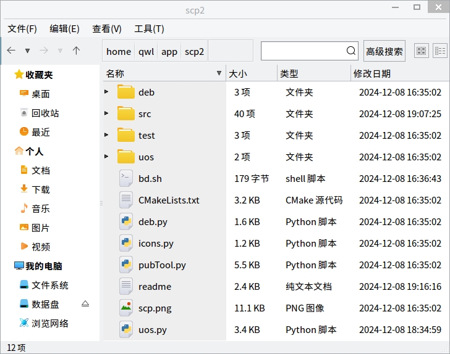Go back using the left arrow
450x354 pixels.
11,51
